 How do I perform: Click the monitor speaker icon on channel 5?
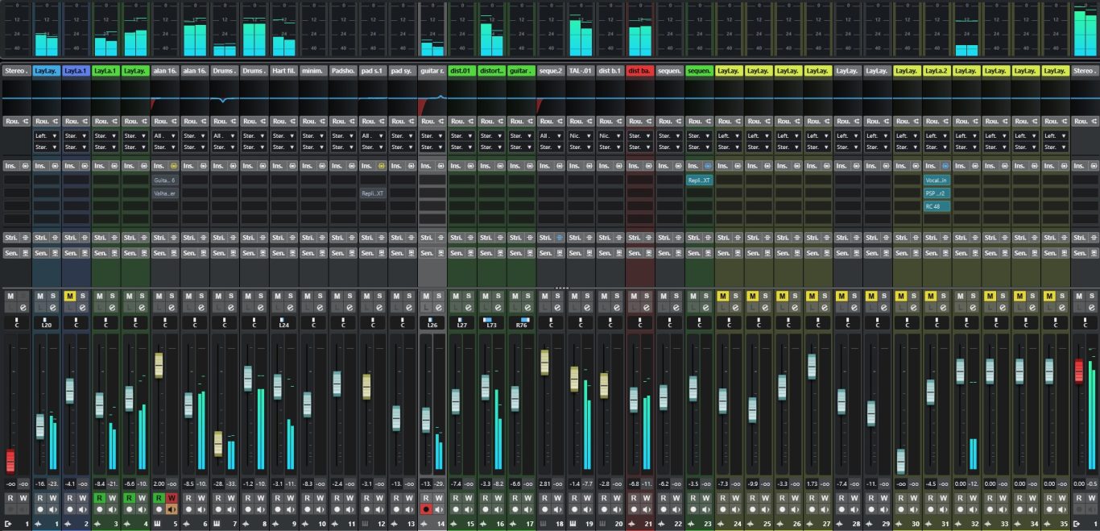(172, 509)
